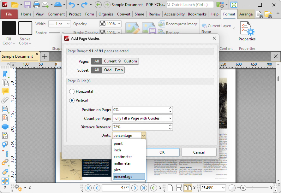Viewport: 281px width, 193px height.
Task: Open the Attachments paperclip icon in sidebar
Action: pyautogui.click(x=5, y=100)
